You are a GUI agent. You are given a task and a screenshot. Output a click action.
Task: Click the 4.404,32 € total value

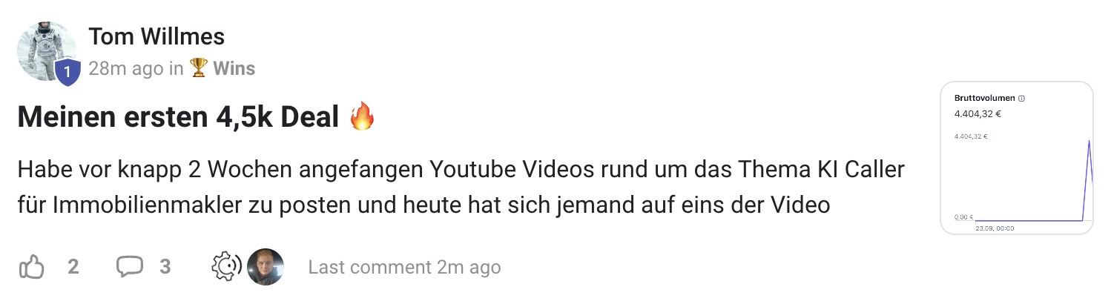tap(978, 114)
